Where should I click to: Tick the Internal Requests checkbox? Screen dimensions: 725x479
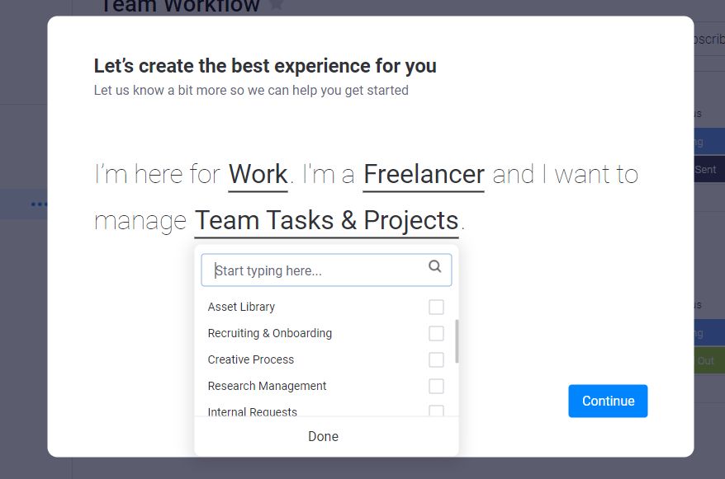[436, 410]
